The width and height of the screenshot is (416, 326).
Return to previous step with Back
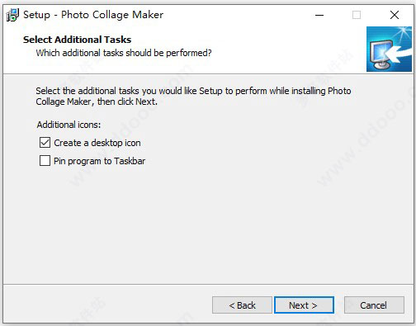(x=242, y=305)
